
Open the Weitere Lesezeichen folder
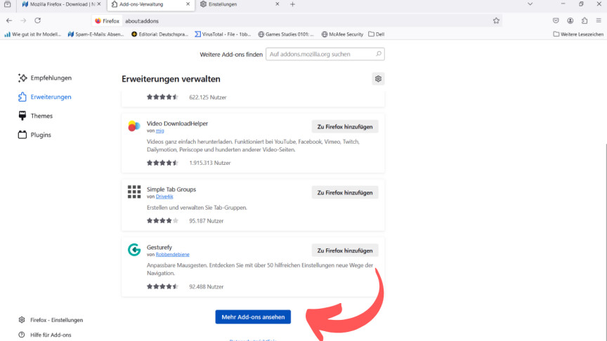(x=578, y=34)
